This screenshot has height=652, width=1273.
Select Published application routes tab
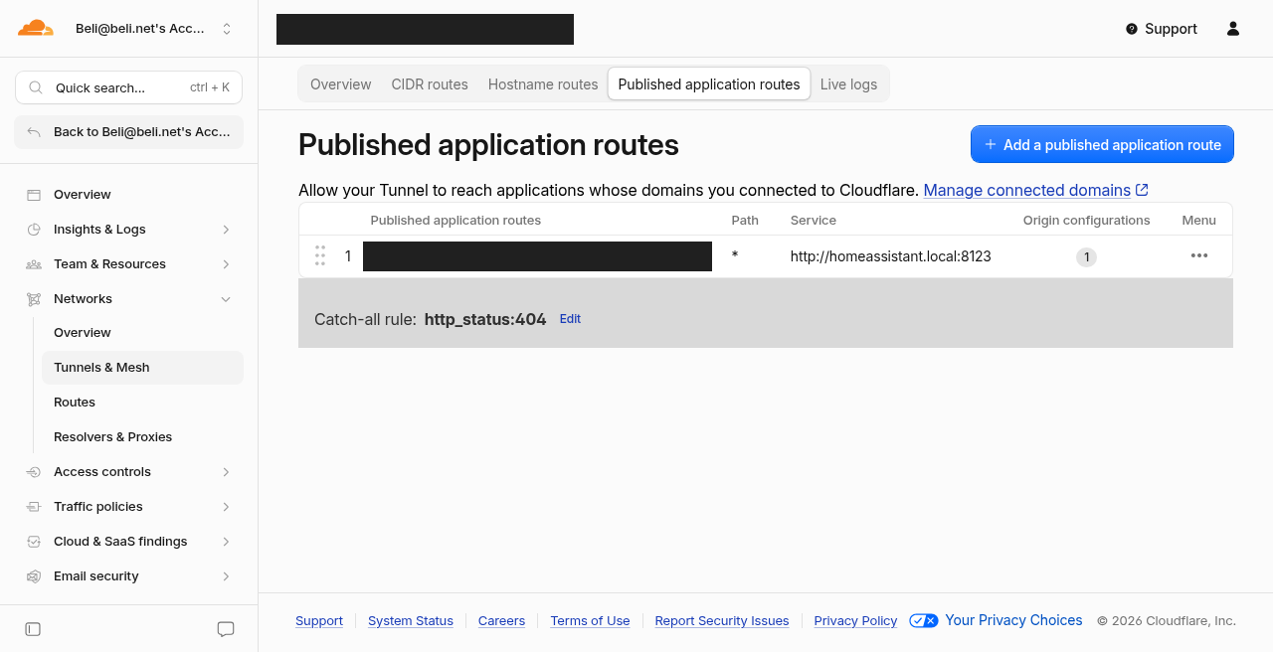(709, 84)
